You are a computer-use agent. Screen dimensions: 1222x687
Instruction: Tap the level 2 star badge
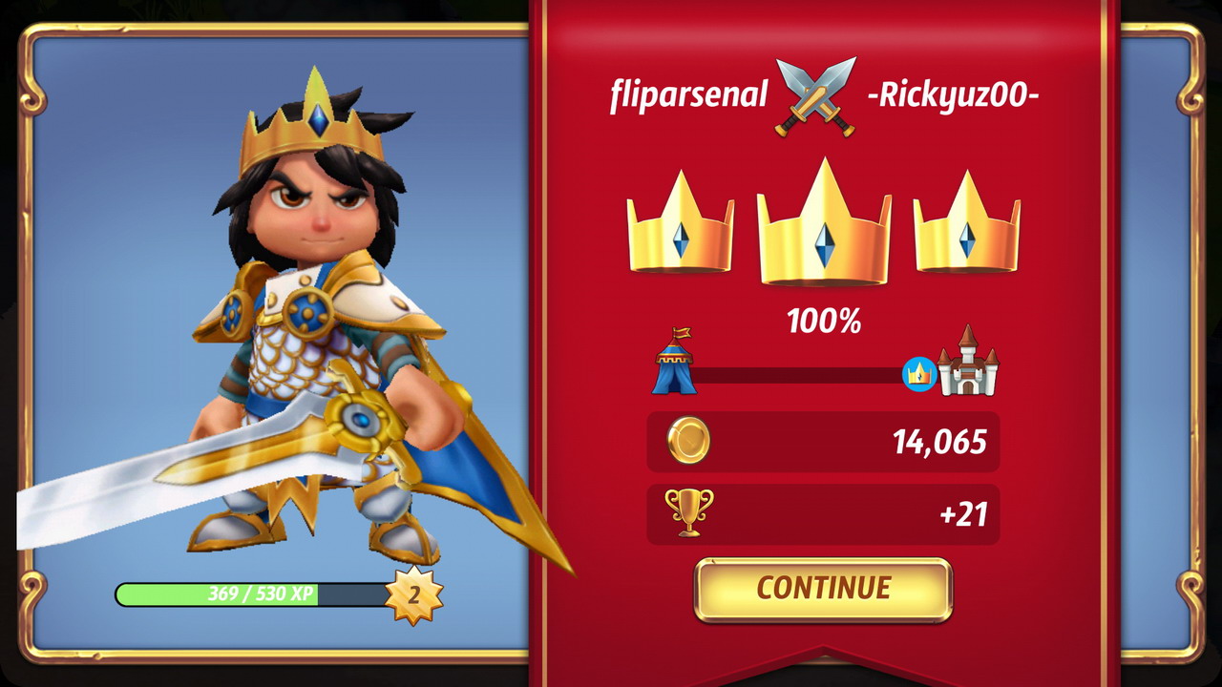pos(414,595)
